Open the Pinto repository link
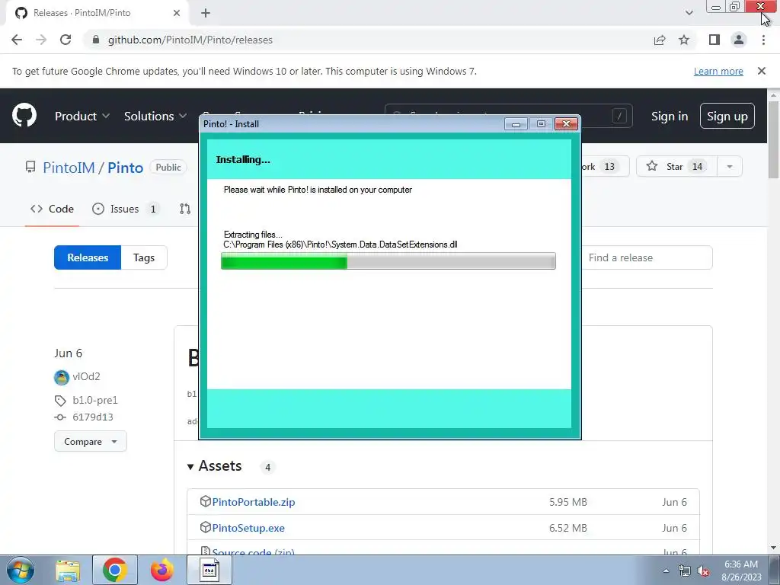The height and width of the screenshot is (585, 780). tap(126, 168)
